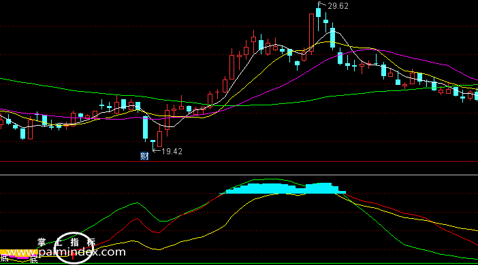Click the solid red horizontal line below the price chart
The height and width of the screenshot is (265, 478).
coord(239,162)
